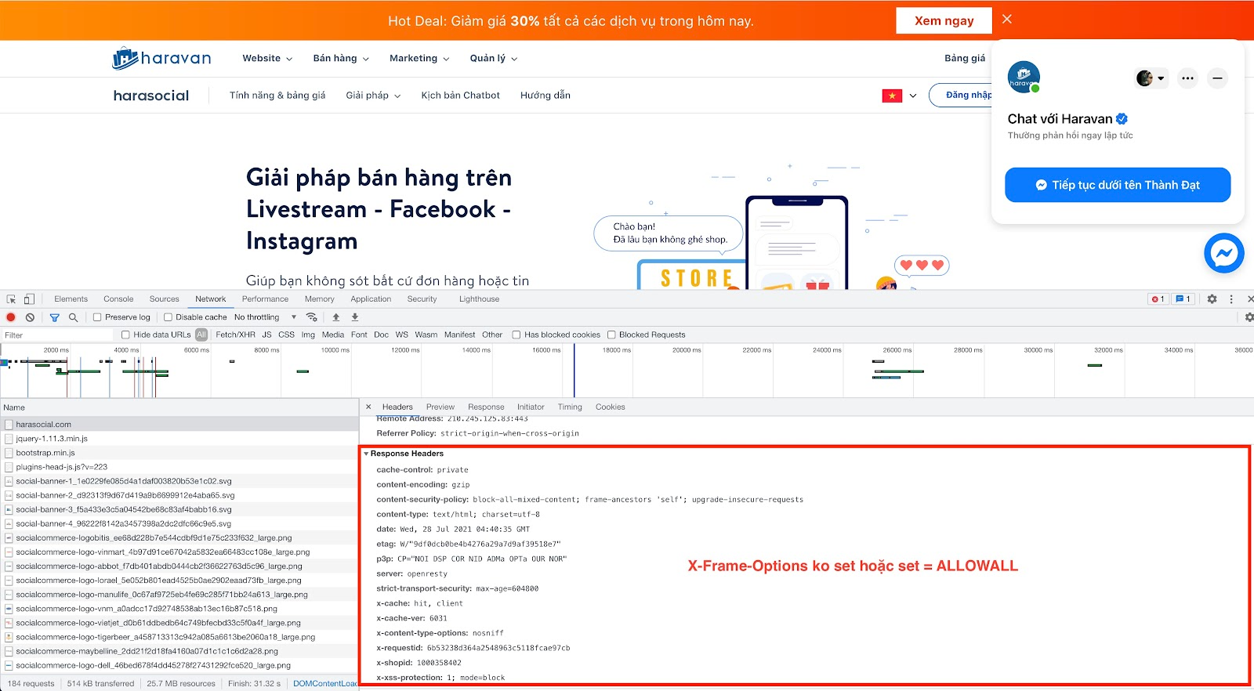The height and width of the screenshot is (691, 1254).
Task: Filter requests by Fetch/XHR
Action: 235,335
